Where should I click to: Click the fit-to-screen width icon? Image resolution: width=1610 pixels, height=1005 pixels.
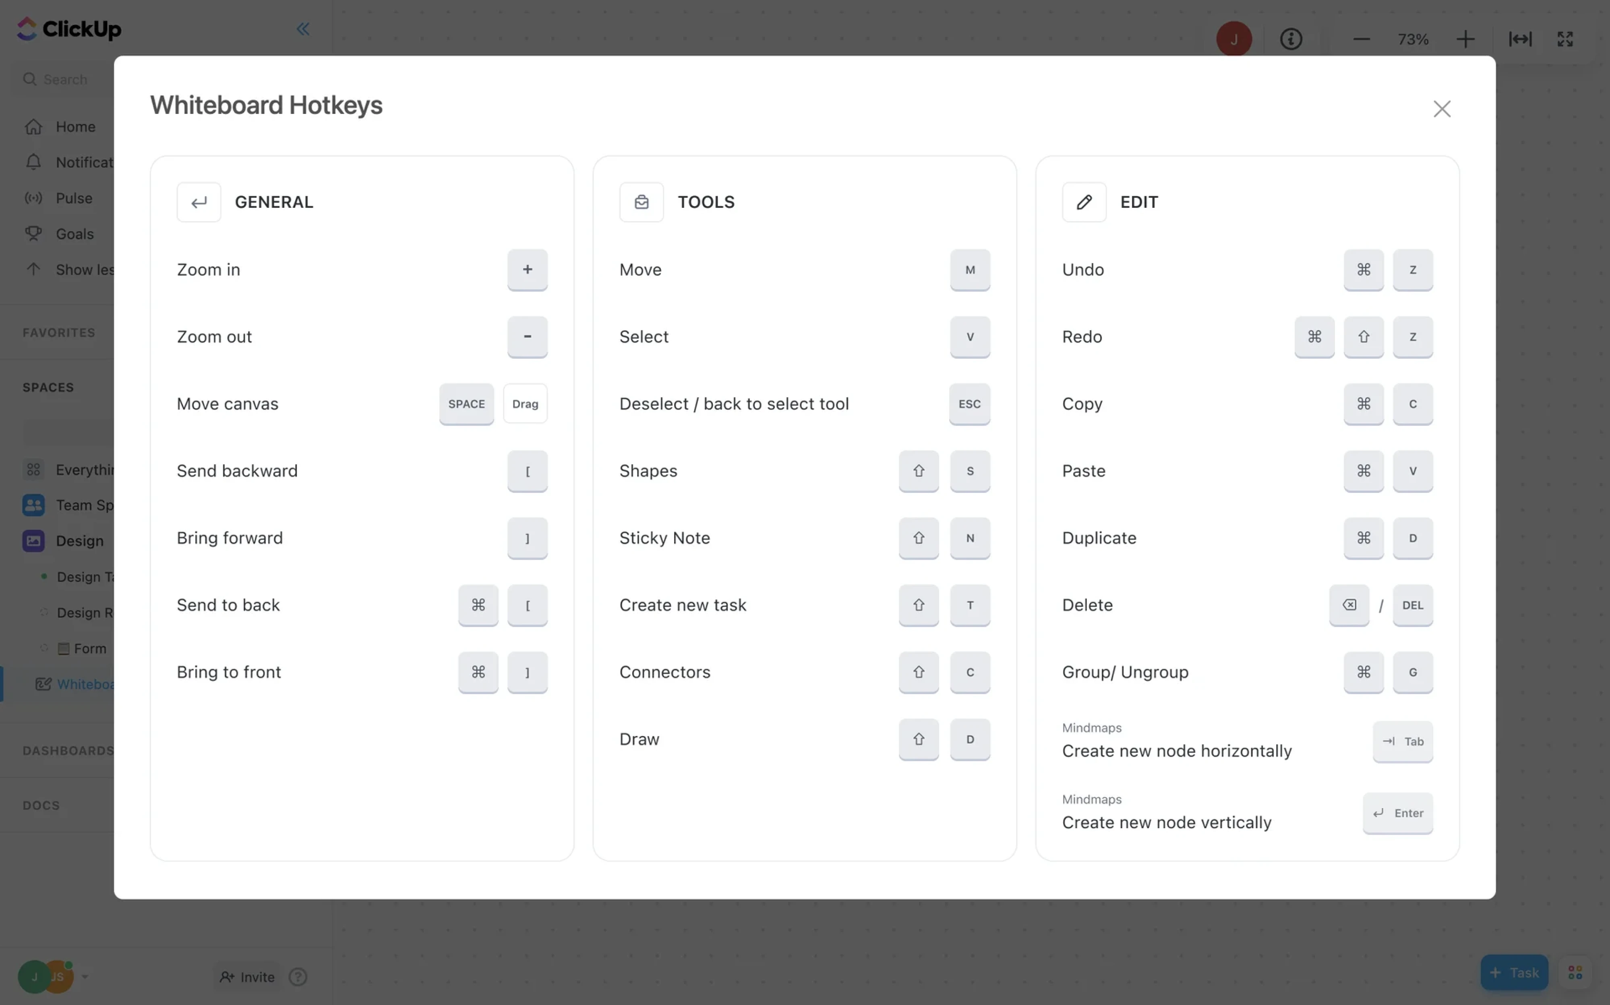tap(1520, 39)
